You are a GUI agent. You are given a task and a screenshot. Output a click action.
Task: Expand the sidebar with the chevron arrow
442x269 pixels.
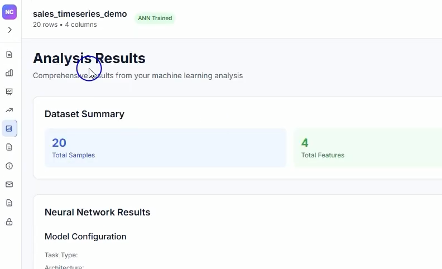point(9,30)
